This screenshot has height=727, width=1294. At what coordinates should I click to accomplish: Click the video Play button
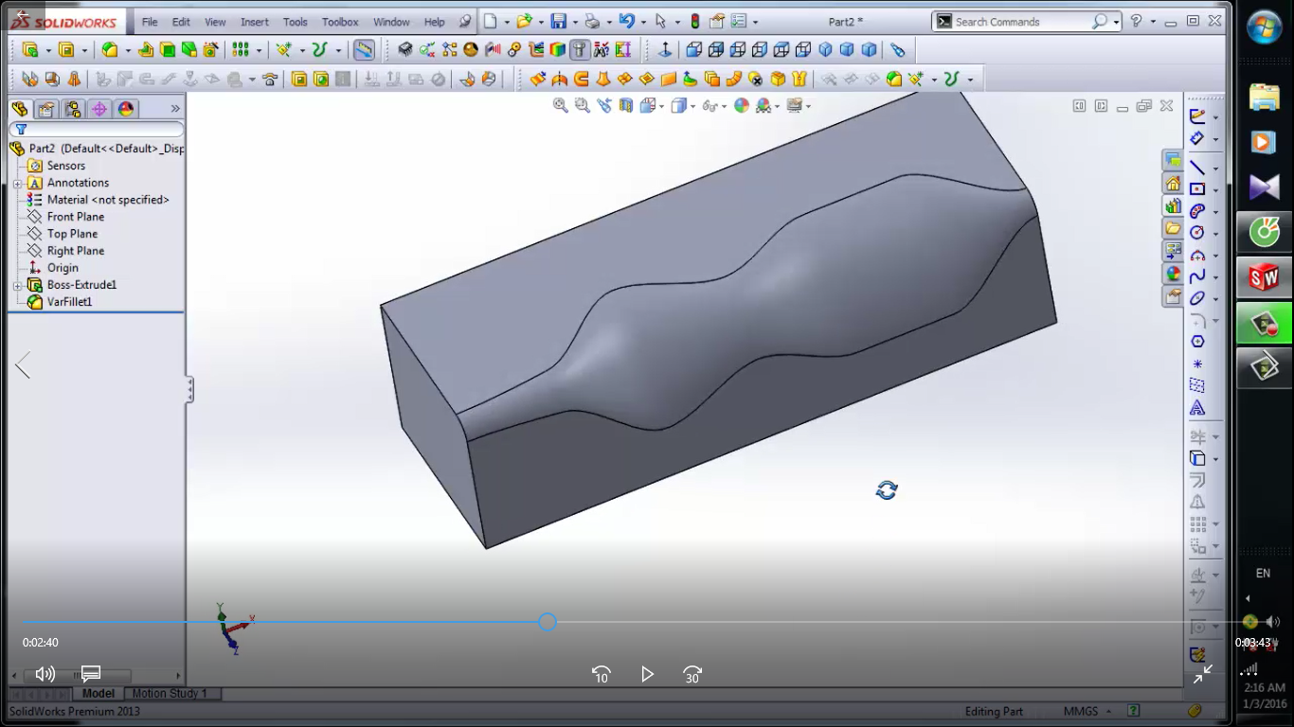coord(647,674)
